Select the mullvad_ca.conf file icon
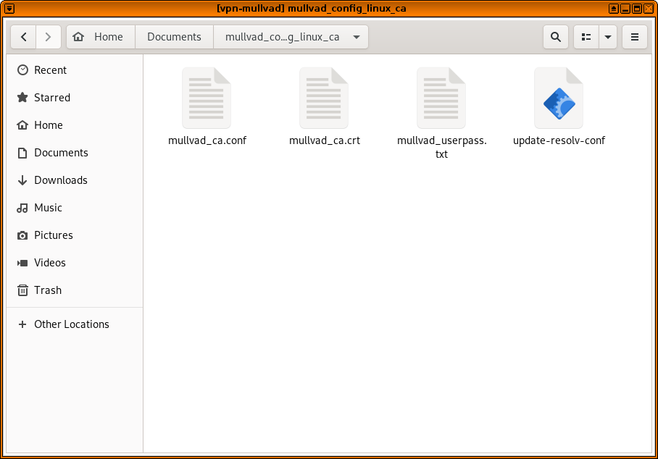This screenshot has width=658, height=459. pos(207,98)
